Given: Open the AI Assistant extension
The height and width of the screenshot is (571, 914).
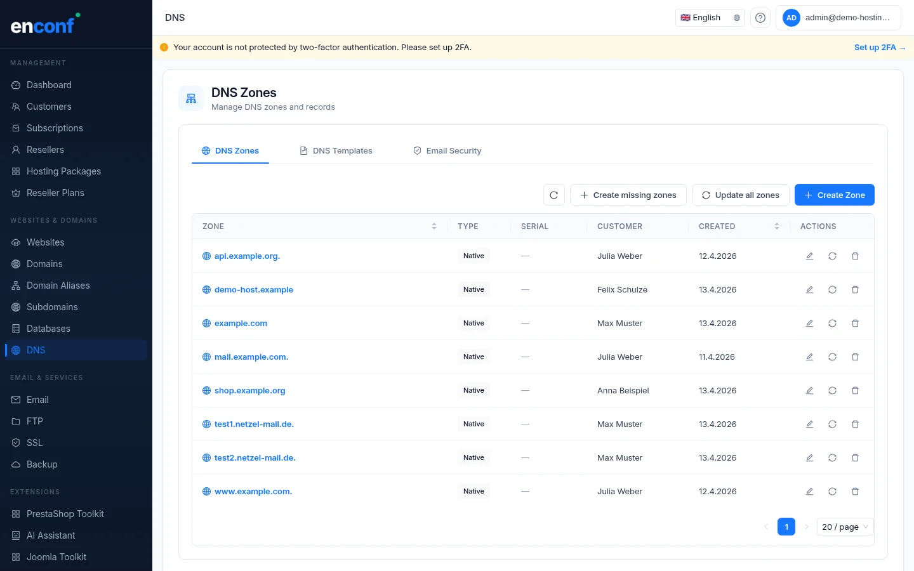Looking at the screenshot, I should pos(51,535).
